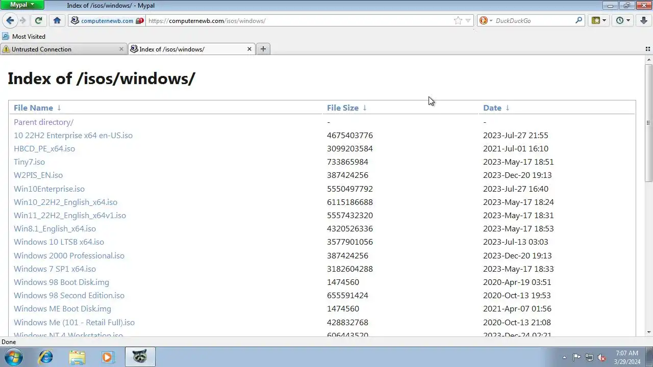
Task: Open the Windows Start menu
Action: point(13,357)
